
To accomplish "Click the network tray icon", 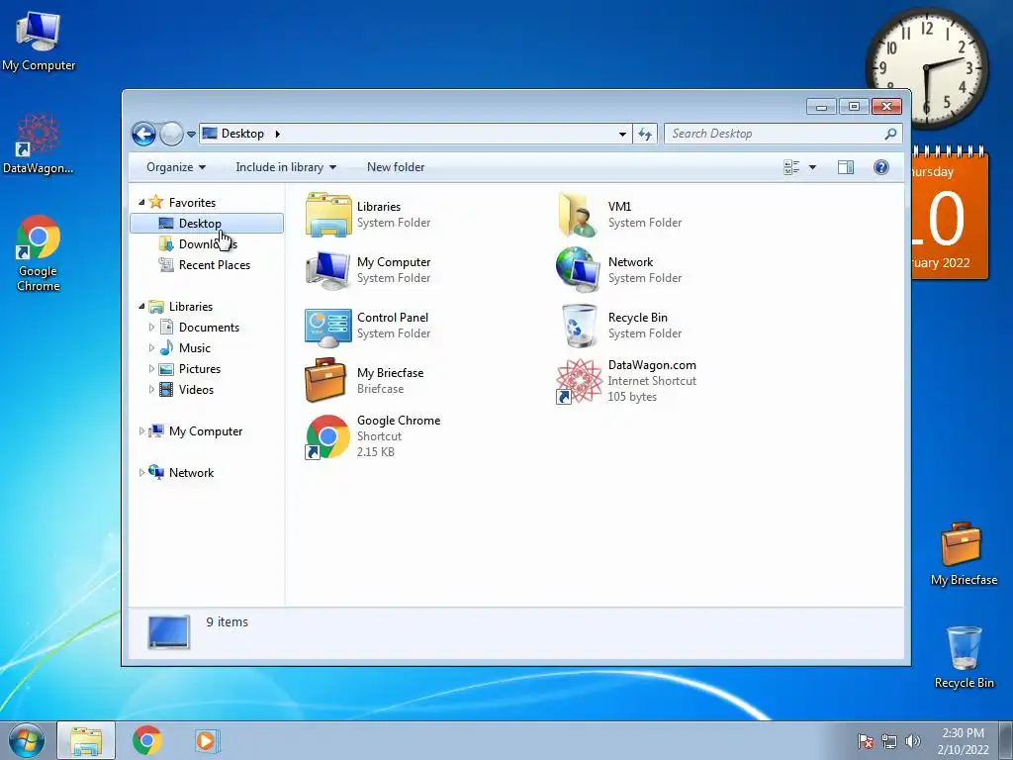I will 889,741.
